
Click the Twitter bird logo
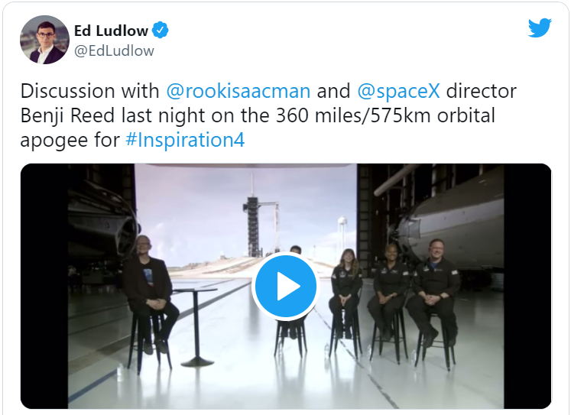coord(540,28)
